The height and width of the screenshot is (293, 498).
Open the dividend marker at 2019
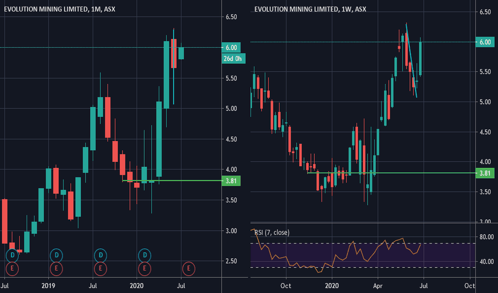tap(56, 255)
